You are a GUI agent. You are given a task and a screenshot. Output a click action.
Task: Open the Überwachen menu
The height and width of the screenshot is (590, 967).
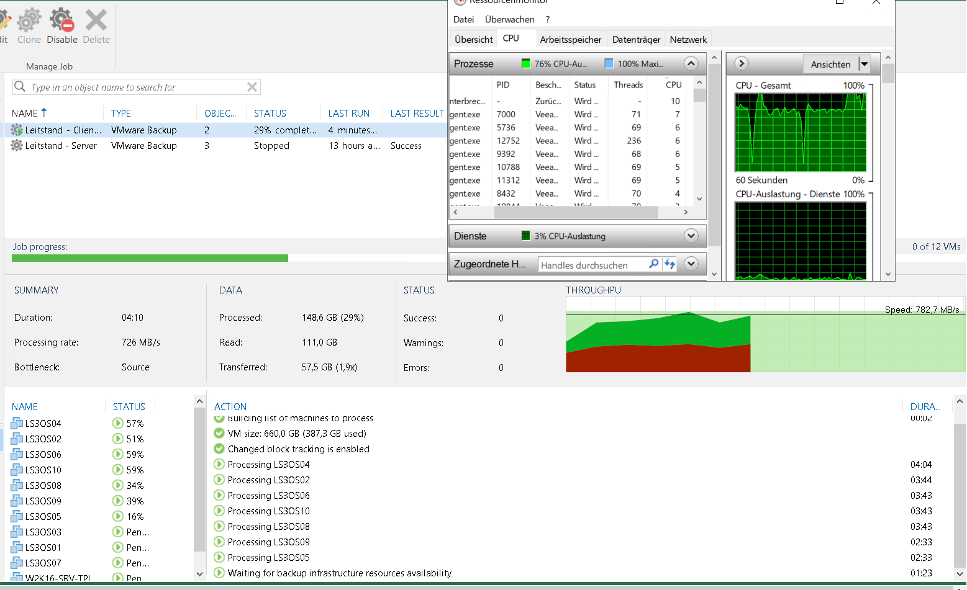[509, 20]
